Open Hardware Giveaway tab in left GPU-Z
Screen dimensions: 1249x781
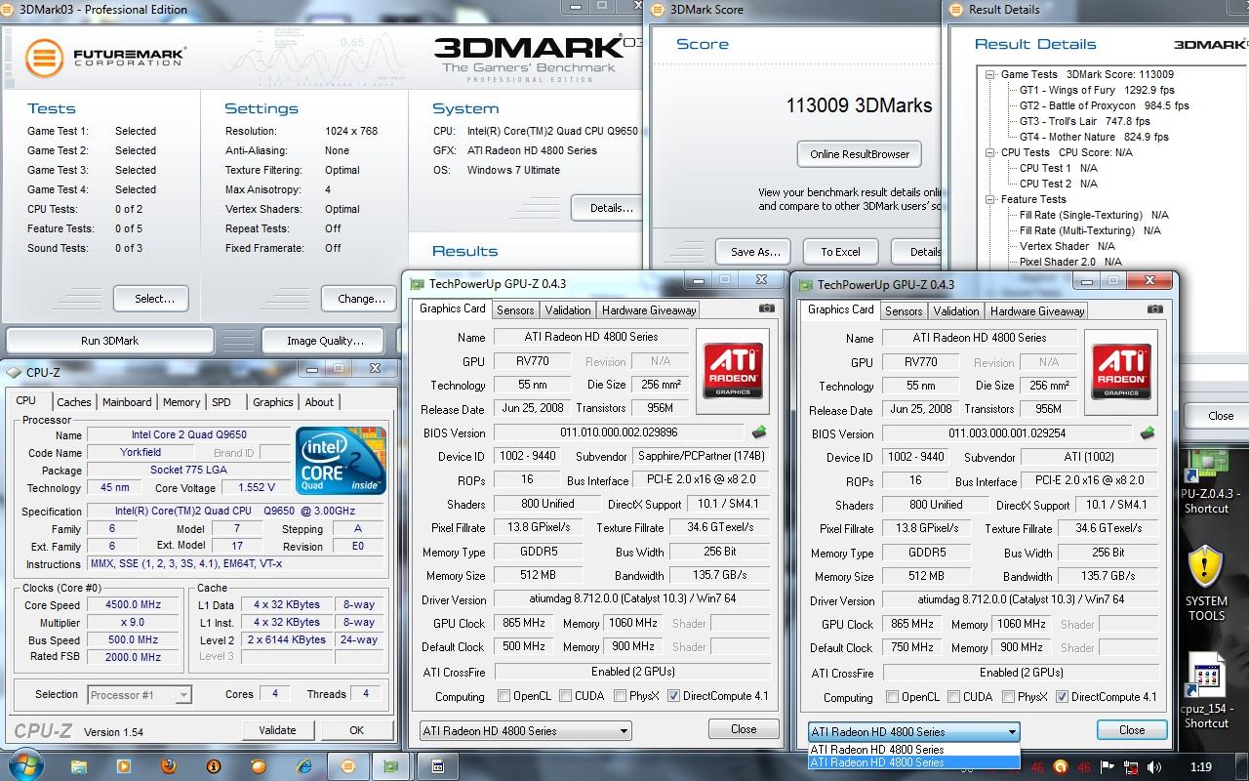[x=649, y=310]
